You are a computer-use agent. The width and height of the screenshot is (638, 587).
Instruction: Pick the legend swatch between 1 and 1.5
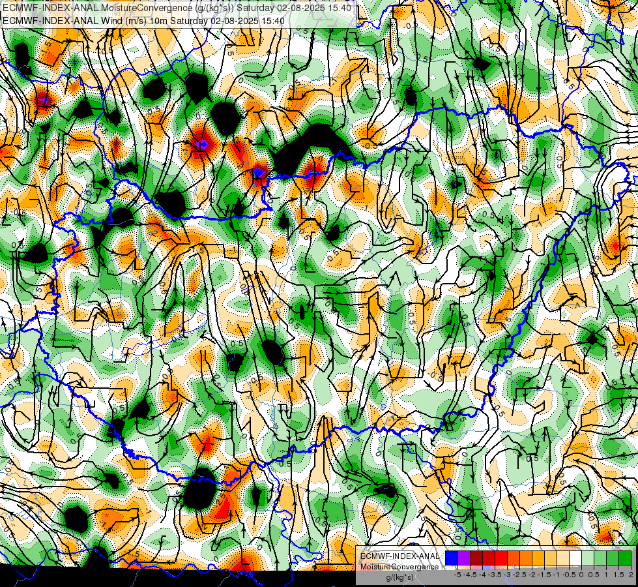[613, 558]
